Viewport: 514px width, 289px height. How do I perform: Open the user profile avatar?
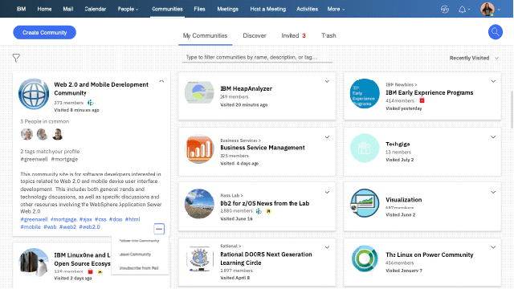coord(487,9)
